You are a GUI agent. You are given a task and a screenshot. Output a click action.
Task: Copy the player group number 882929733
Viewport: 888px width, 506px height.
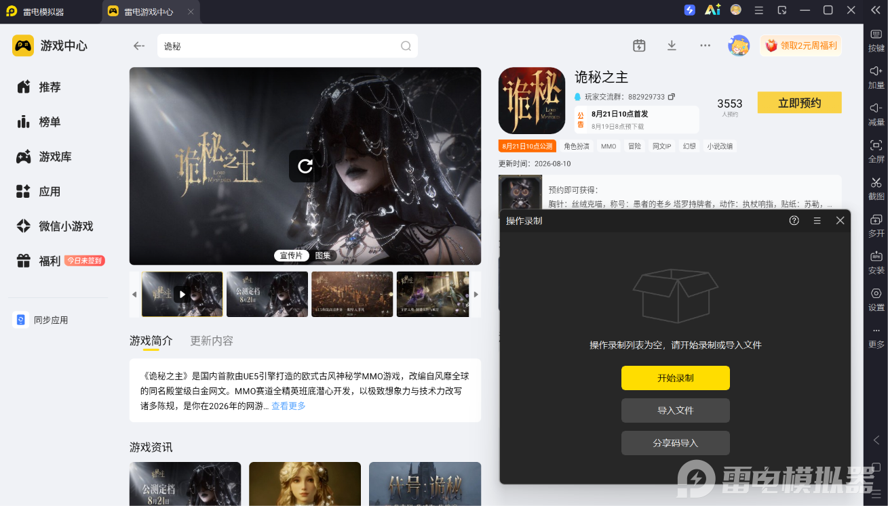click(x=672, y=97)
